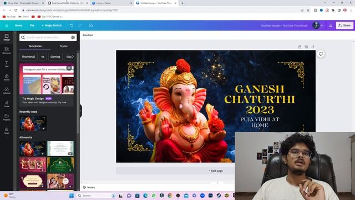Add a new page with the plus-page icon

313,47
